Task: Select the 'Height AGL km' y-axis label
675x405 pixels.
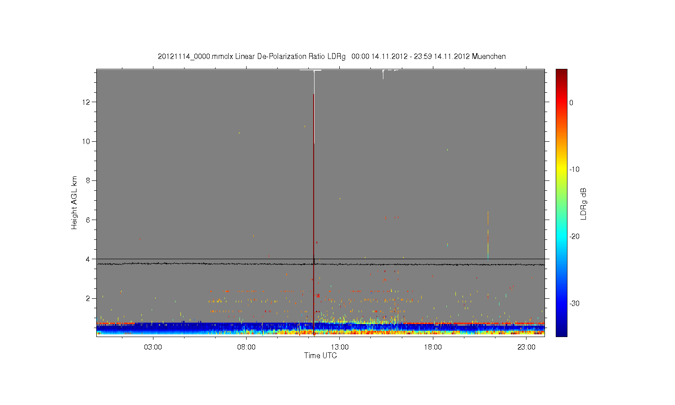Action: [74, 202]
